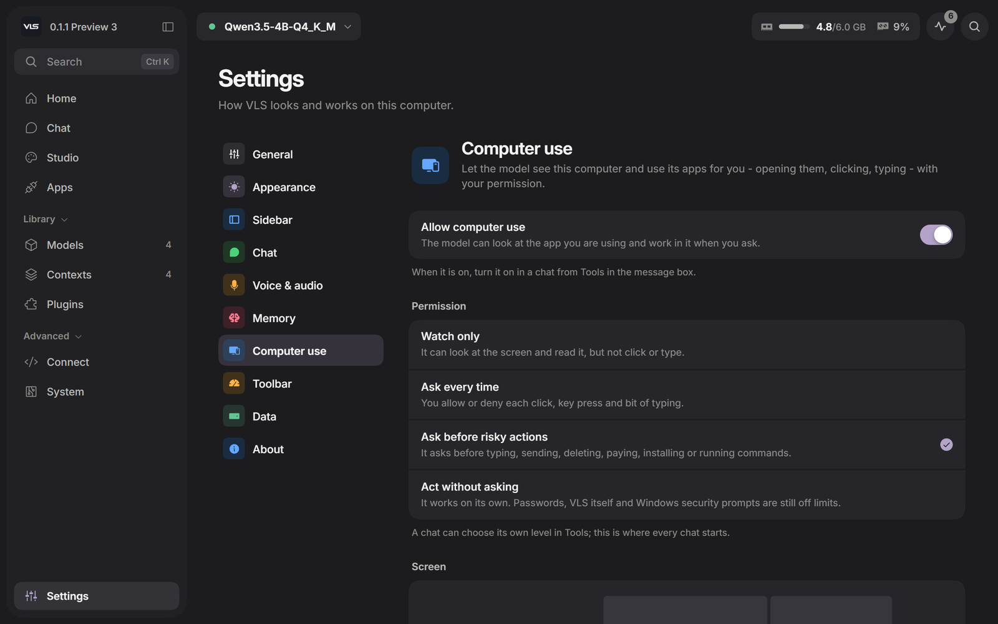
Task: Select Ask before risky actions option
Action: click(x=687, y=445)
